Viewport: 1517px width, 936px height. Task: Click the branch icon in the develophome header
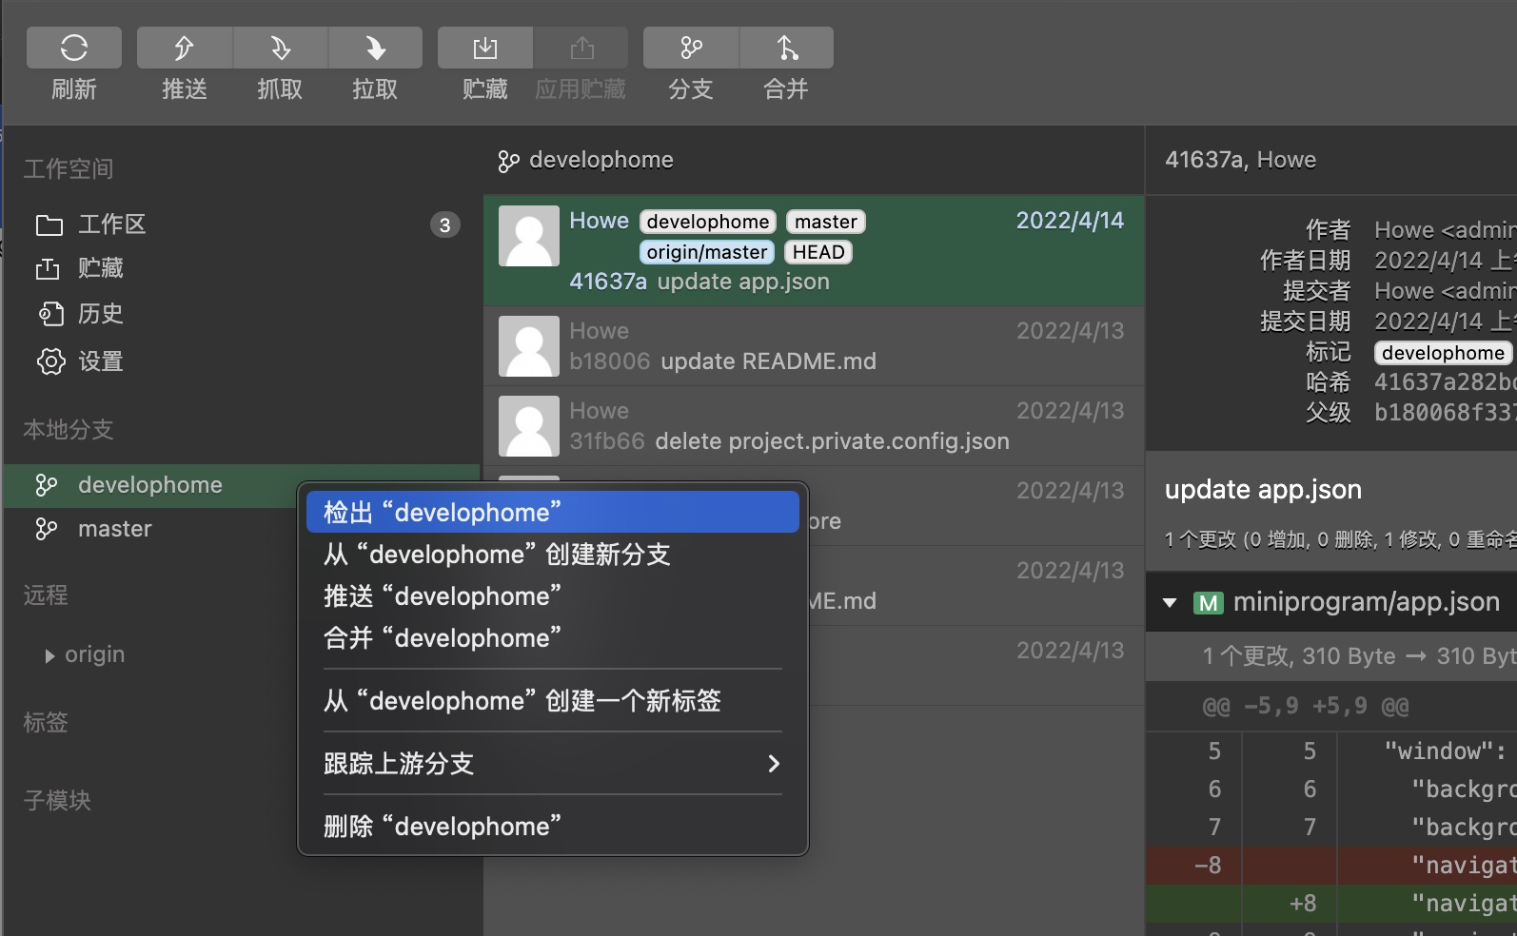[508, 162]
